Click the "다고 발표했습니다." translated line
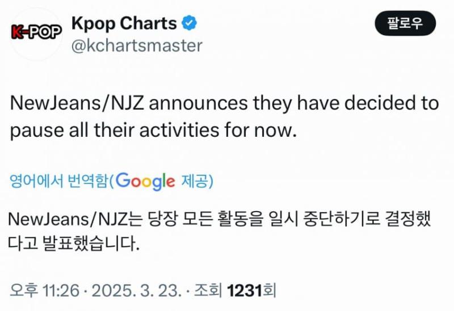 click(x=74, y=244)
